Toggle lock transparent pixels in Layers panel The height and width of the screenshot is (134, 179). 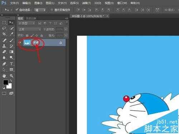27,35
